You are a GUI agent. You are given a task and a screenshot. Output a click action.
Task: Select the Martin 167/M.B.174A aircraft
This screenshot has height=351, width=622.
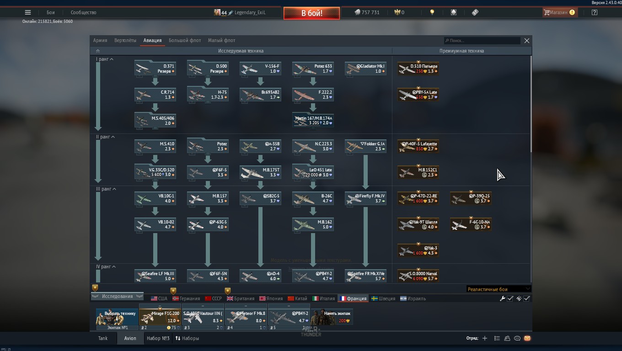tap(313, 121)
